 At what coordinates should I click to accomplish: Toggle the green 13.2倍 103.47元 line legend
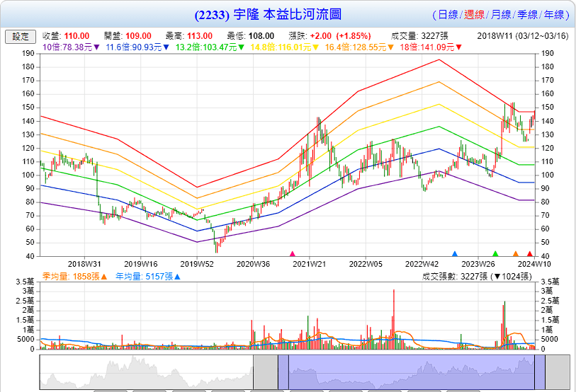pyautogui.click(x=210, y=47)
